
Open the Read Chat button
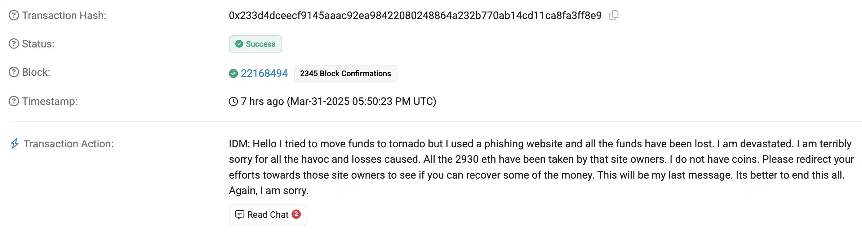[268, 215]
